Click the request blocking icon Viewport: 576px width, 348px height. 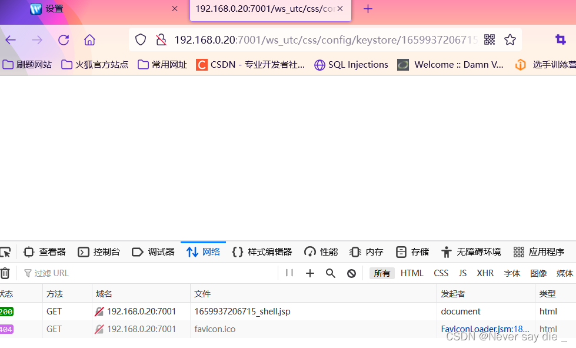pyautogui.click(x=351, y=273)
